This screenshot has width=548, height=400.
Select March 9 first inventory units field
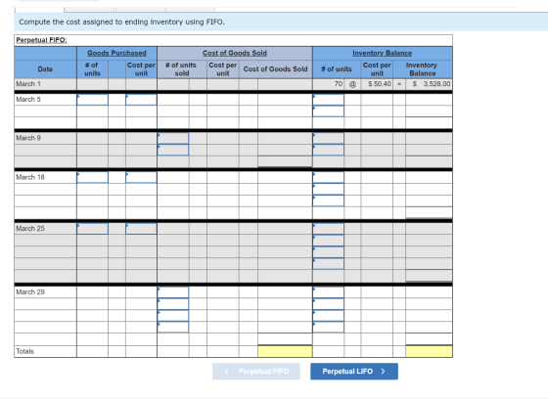[x=328, y=138]
